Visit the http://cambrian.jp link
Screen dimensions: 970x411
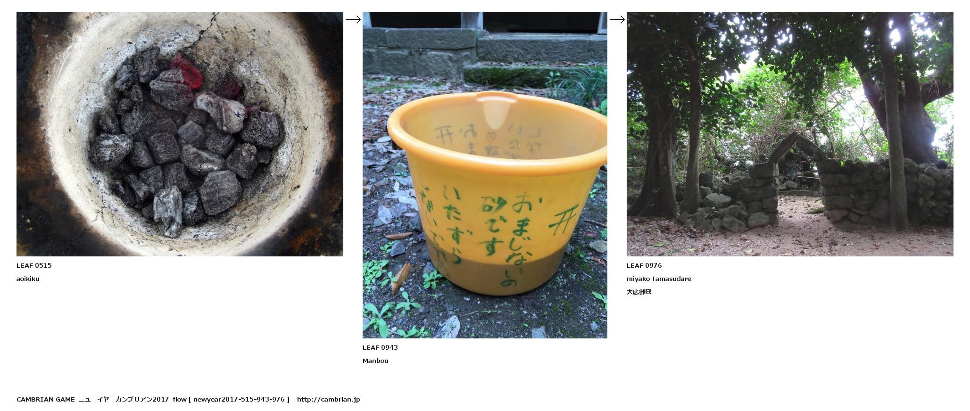pyautogui.click(x=328, y=399)
